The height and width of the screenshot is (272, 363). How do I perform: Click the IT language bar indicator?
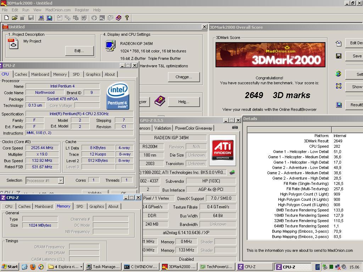click(318, 267)
